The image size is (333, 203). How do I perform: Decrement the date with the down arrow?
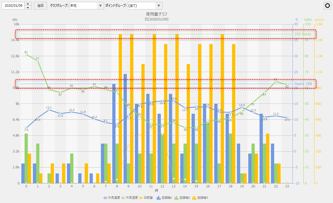[x=28, y=8]
